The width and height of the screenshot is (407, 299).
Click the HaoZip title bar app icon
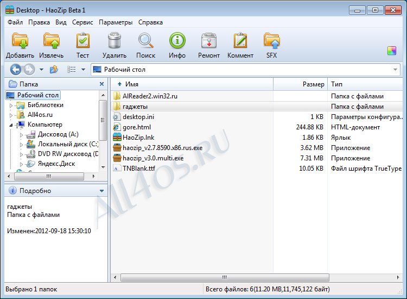pos(10,10)
